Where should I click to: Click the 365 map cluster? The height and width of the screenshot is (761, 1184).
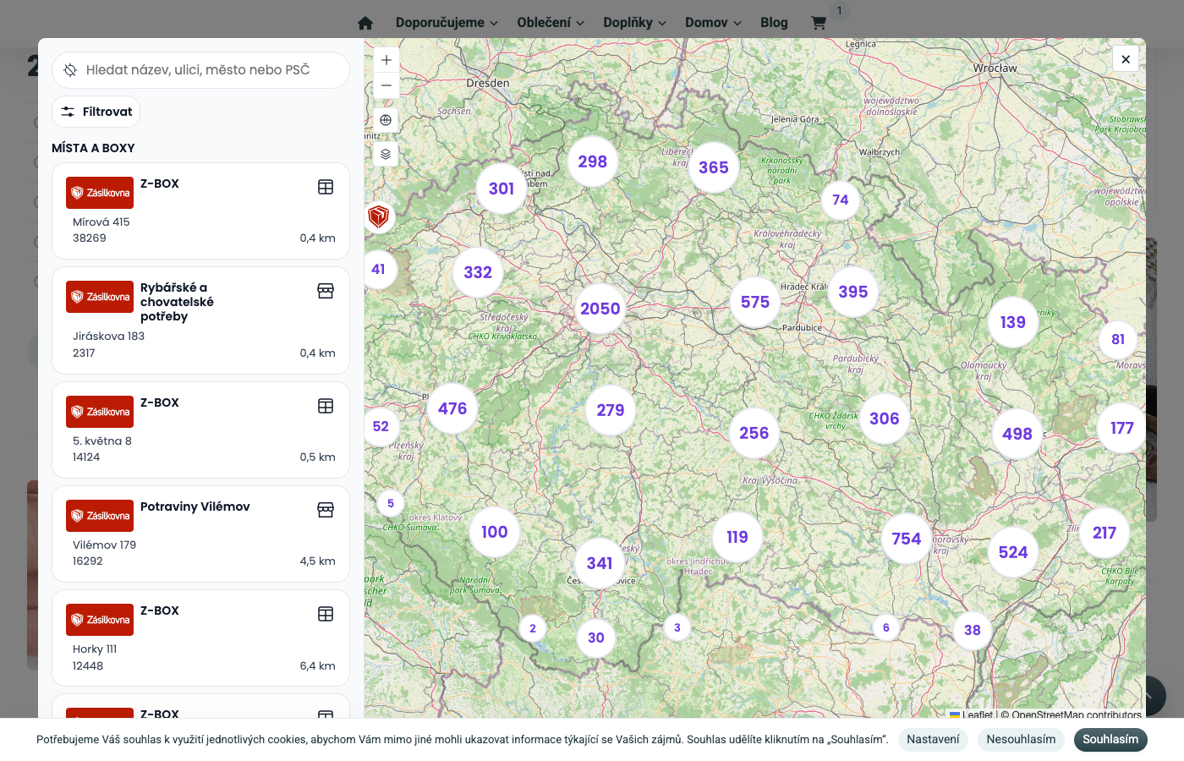point(714,167)
